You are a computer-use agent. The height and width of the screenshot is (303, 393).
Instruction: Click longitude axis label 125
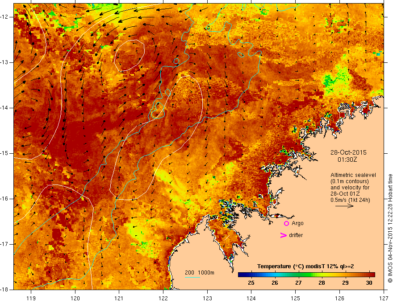tap(296, 298)
